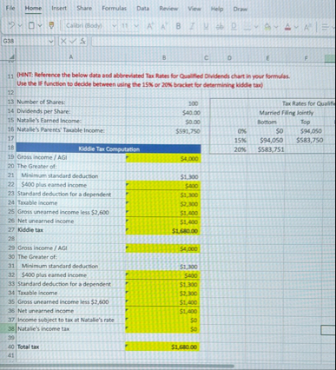This screenshot has height=370, width=336.
Task: Click the Undo arrow icon
Action: tap(10, 25)
